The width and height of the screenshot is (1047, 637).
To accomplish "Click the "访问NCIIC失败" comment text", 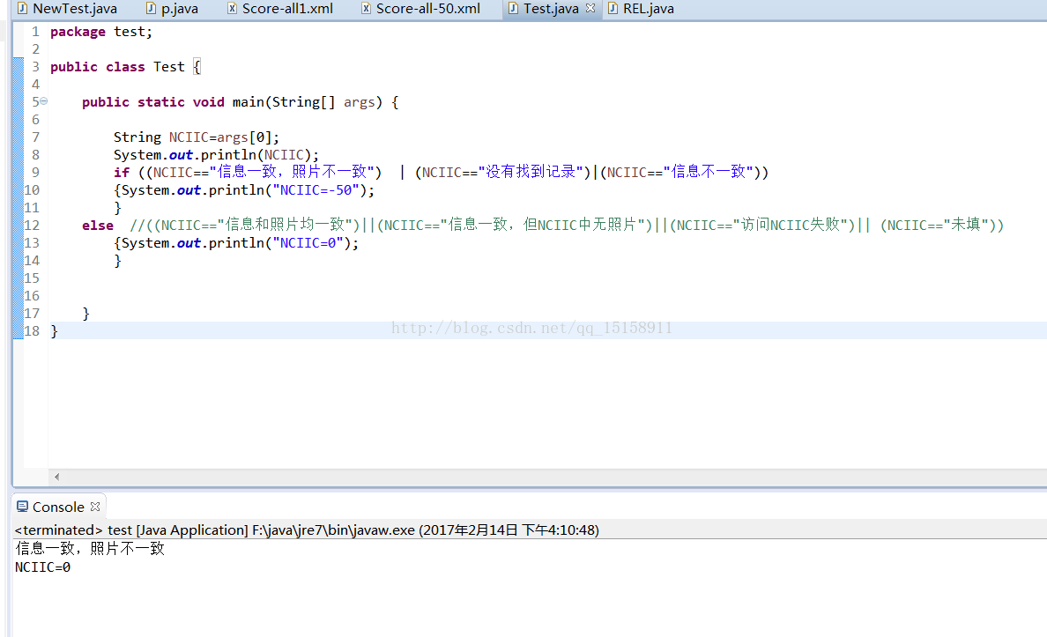I will tap(790, 225).
